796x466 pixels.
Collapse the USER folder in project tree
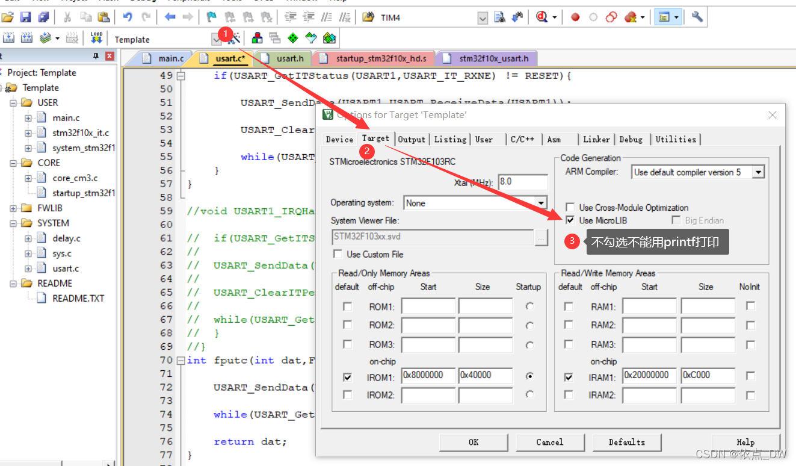click(x=13, y=103)
